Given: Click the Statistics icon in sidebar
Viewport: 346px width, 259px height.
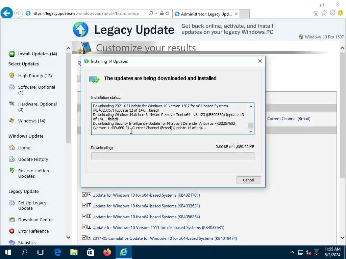Looking at the screenshot, I should [12, 242].
